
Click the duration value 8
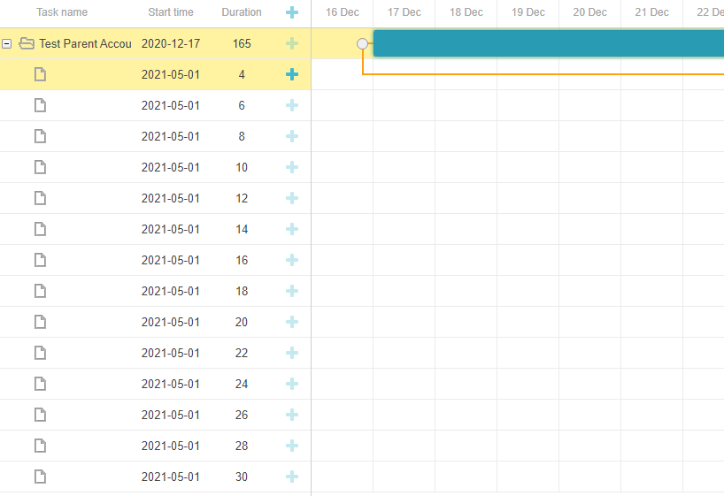[242, 136]
